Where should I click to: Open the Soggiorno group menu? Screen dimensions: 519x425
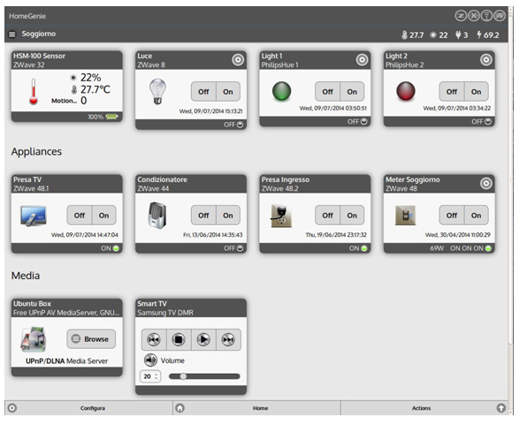(x=12, y=34)
